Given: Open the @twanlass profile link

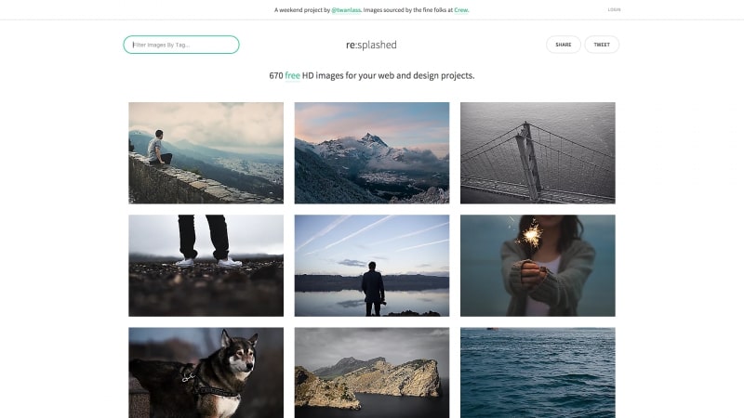Looking at the screenshot, I should pyautogui.click(x=346, y=10).
